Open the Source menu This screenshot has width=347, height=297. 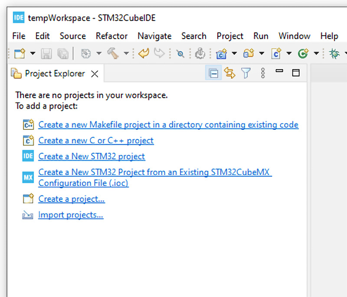point(73,36)
